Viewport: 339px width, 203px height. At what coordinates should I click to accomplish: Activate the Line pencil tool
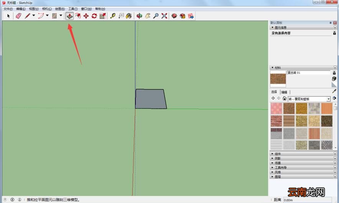[28, 16]
